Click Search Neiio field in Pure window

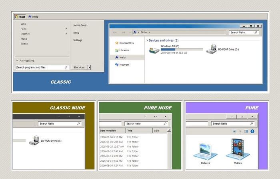233,124
